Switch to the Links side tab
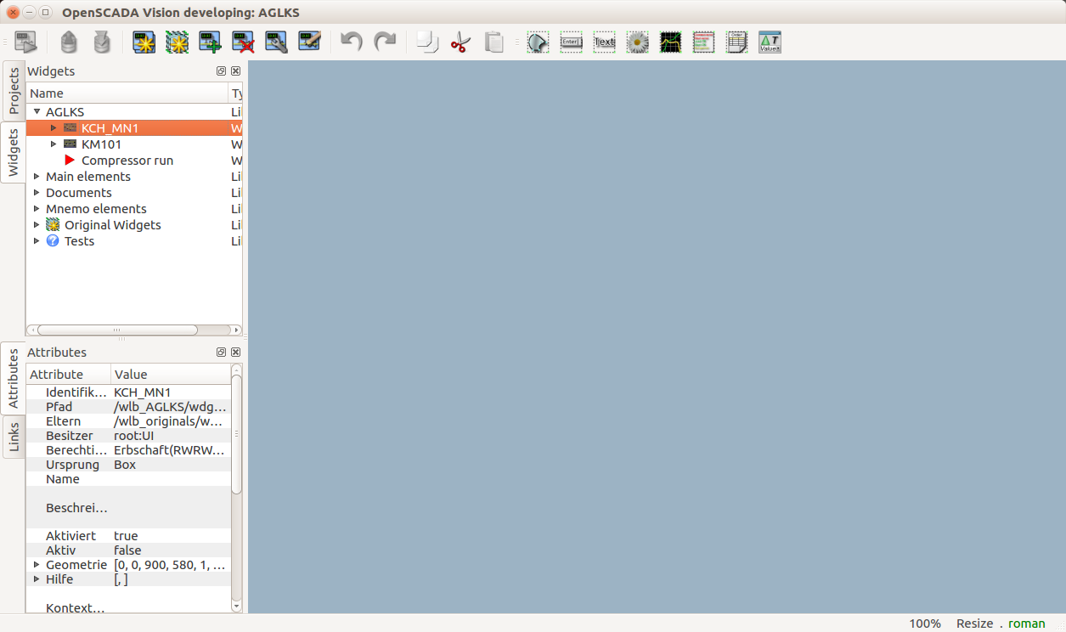Image resolution: width=1066 pixels, height=632 pixels. [x=14, y=437]
